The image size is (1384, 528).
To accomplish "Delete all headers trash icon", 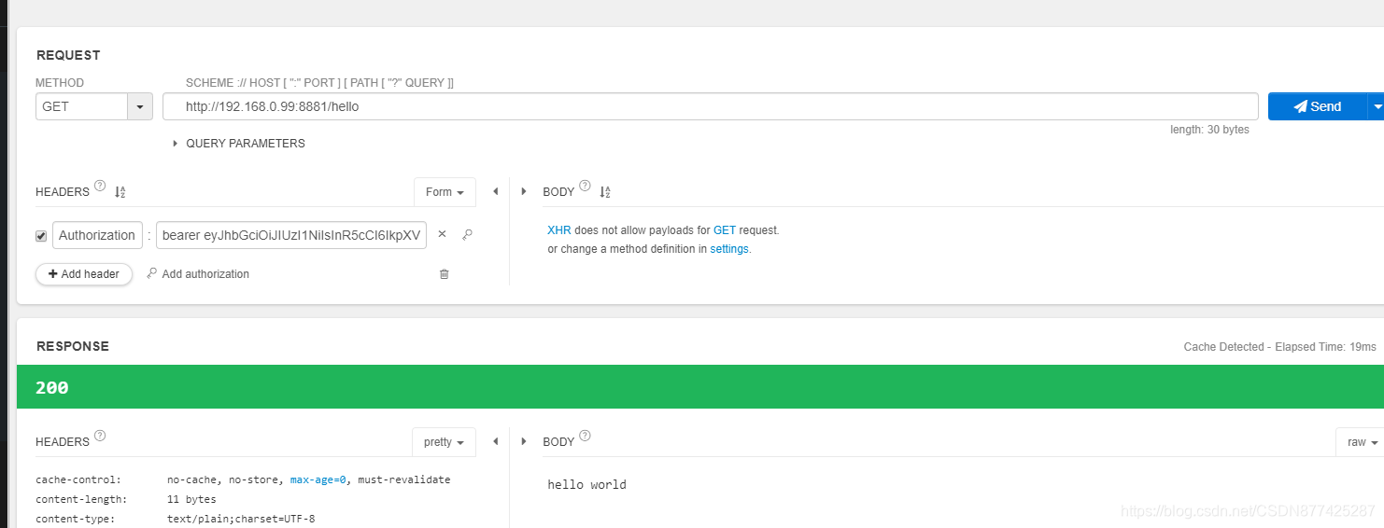I will [444, 274].
